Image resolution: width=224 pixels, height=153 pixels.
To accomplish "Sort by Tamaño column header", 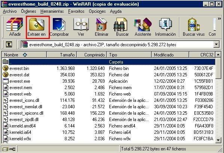I will tap(62, 55).
